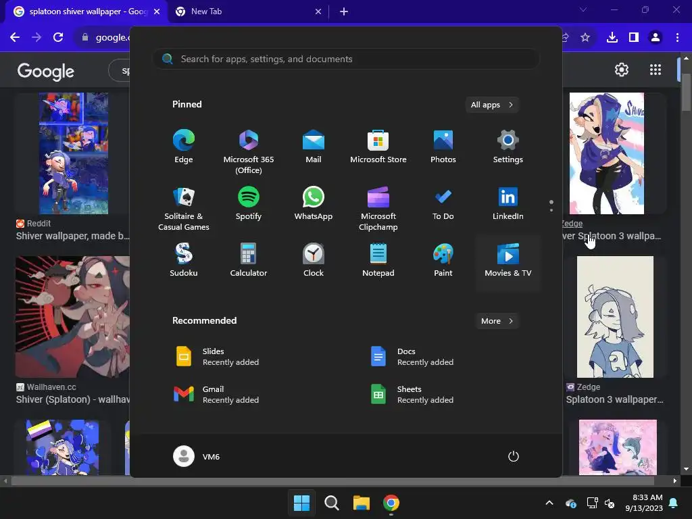This screenshot has width=692, height=519.
Task: Show hidden icons in system tray
Action: point(549,503)
